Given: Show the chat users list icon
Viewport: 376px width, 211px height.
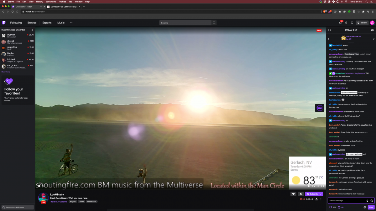Looking at the screenshot, I should coord(372,30).
